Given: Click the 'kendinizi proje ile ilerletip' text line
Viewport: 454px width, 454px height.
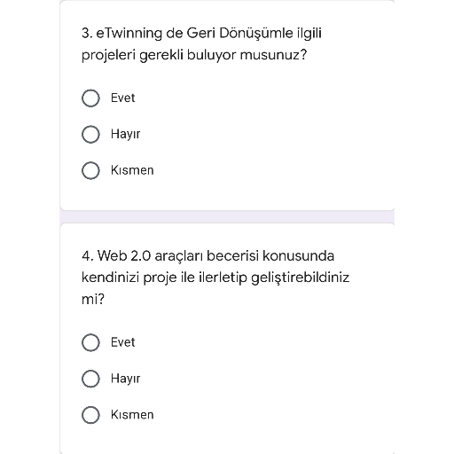Looking at the screenshot, I should point(164,278).
